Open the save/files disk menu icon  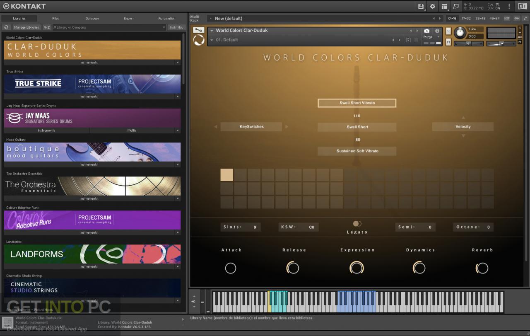tap(421, 6)
